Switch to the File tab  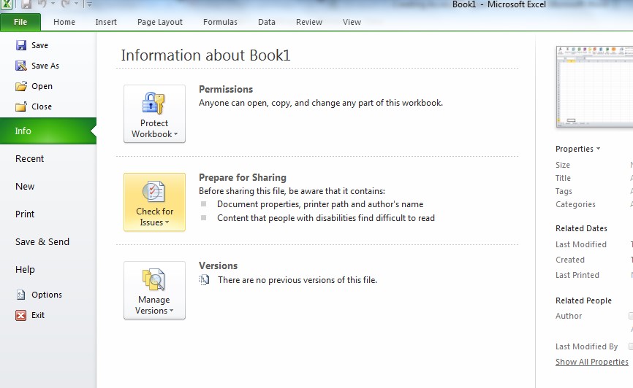(20, 22)
